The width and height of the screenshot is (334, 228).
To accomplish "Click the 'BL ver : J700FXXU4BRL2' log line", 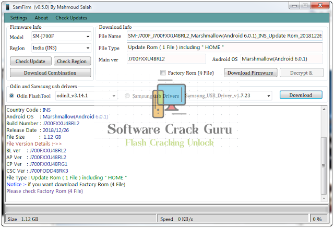I will pyautogui.click(x=36, y=150).
